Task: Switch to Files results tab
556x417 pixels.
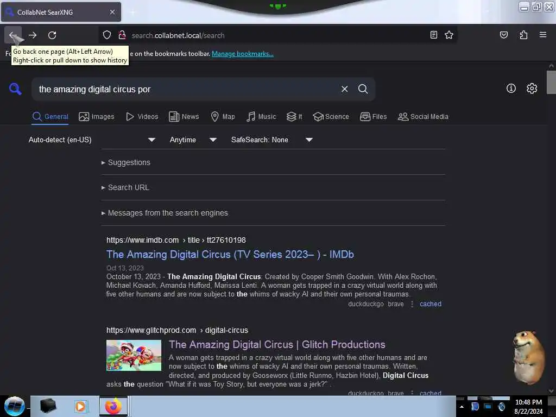Action: (x=373, y=117)
